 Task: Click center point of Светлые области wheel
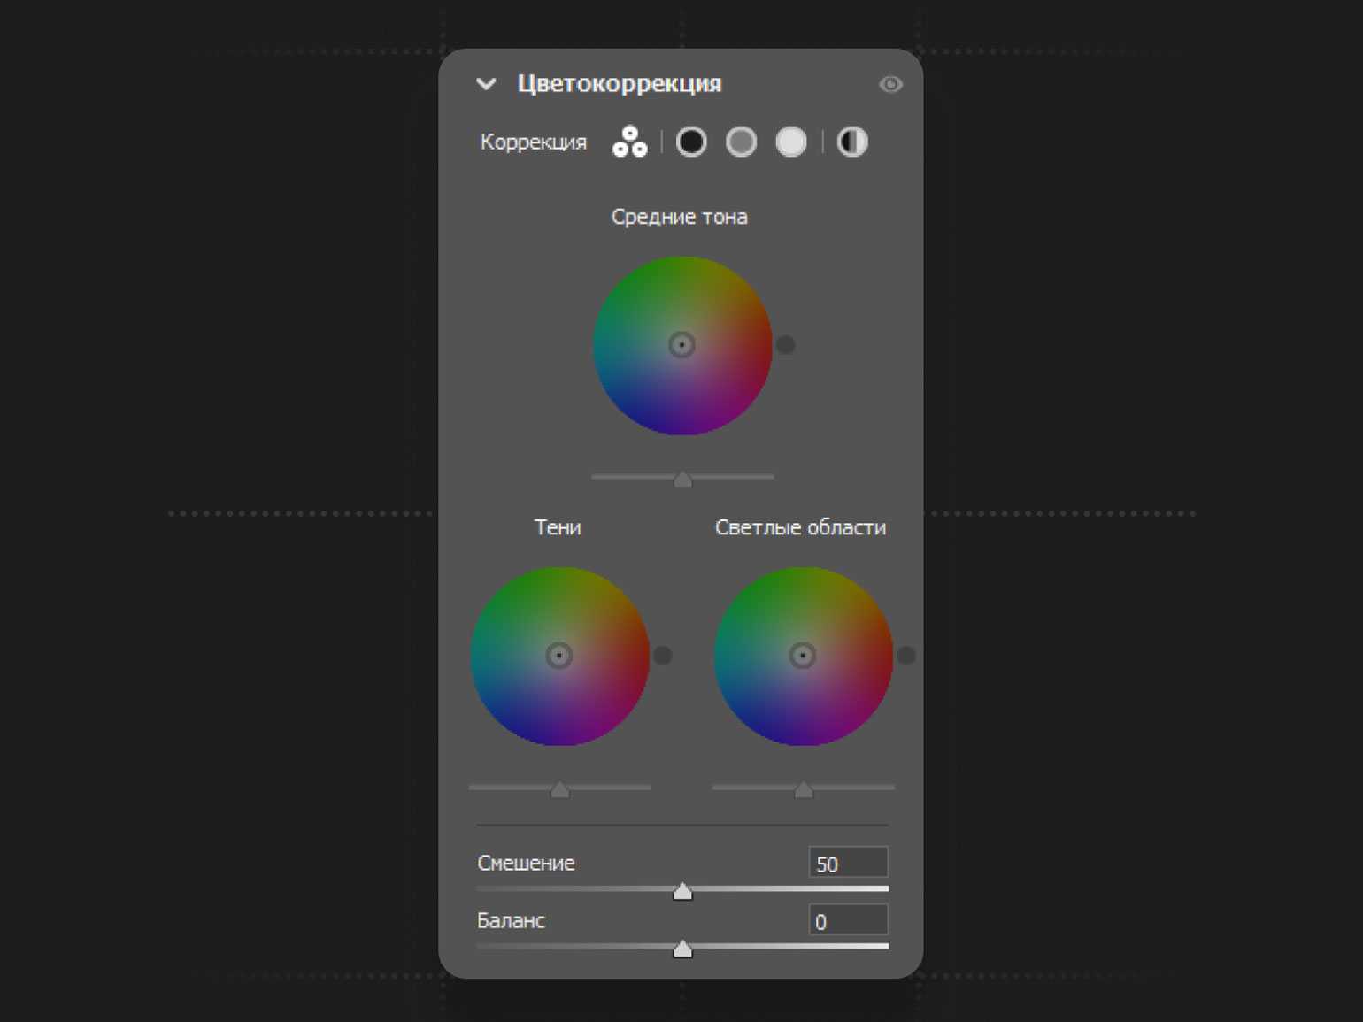coord(803,656)
